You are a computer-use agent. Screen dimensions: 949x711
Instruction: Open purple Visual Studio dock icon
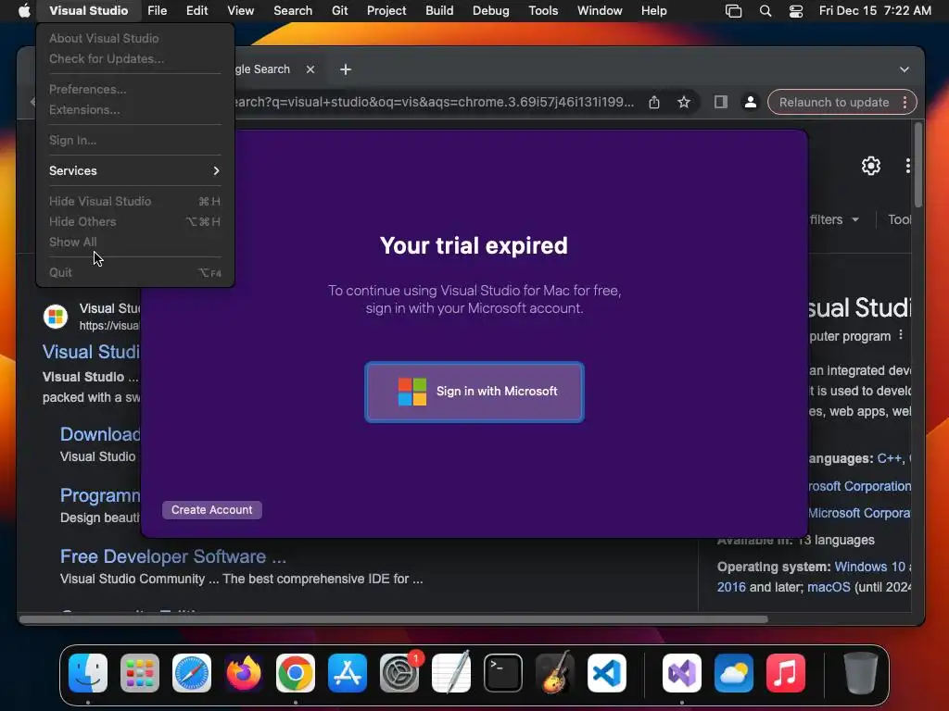[682, 672]
